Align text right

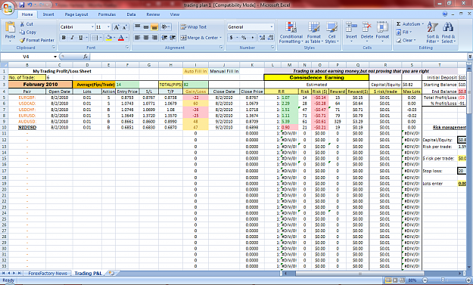pyautogui.click(x=154, y=38)
